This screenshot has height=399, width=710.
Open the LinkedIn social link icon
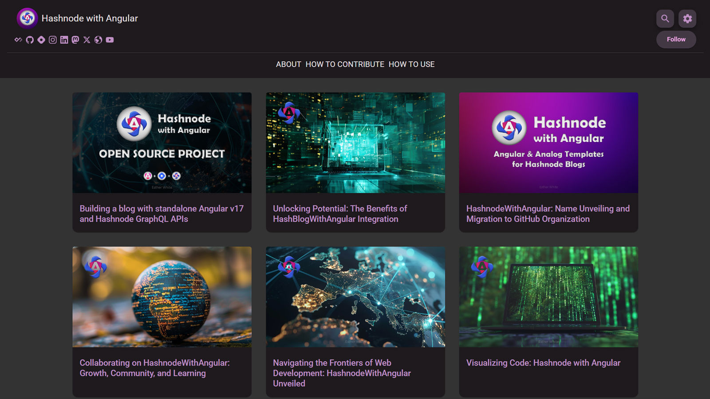[64, 40]
